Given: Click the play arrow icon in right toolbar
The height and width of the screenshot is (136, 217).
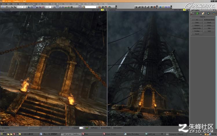Looking at the screenshot, I should (136, 7).
